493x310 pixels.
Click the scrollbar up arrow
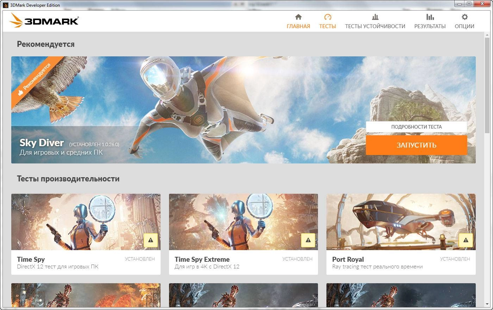click(487, 35)
